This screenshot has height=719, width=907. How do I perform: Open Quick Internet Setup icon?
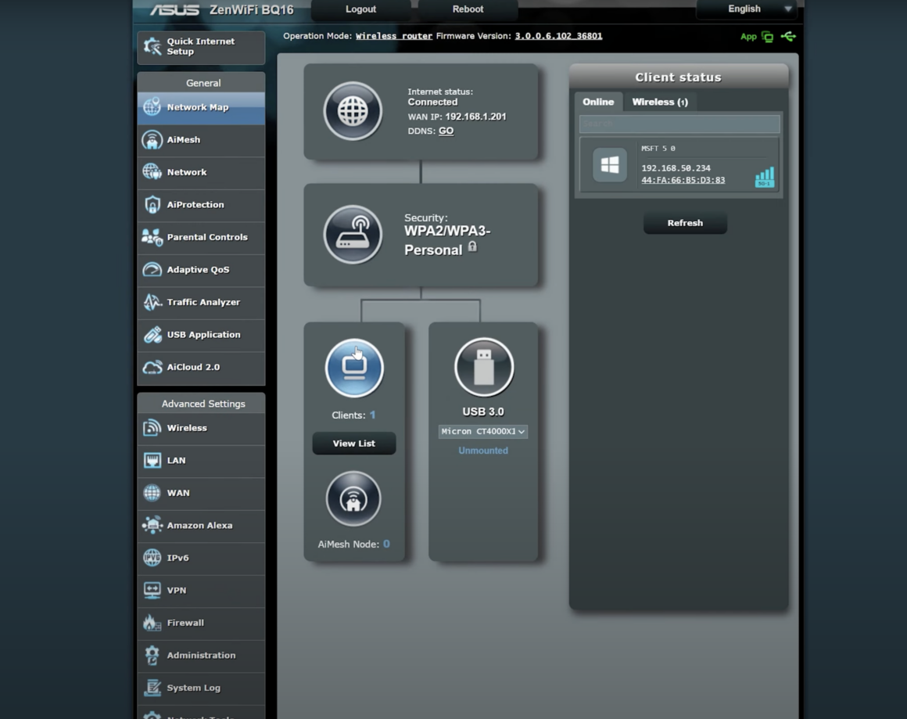152,46
